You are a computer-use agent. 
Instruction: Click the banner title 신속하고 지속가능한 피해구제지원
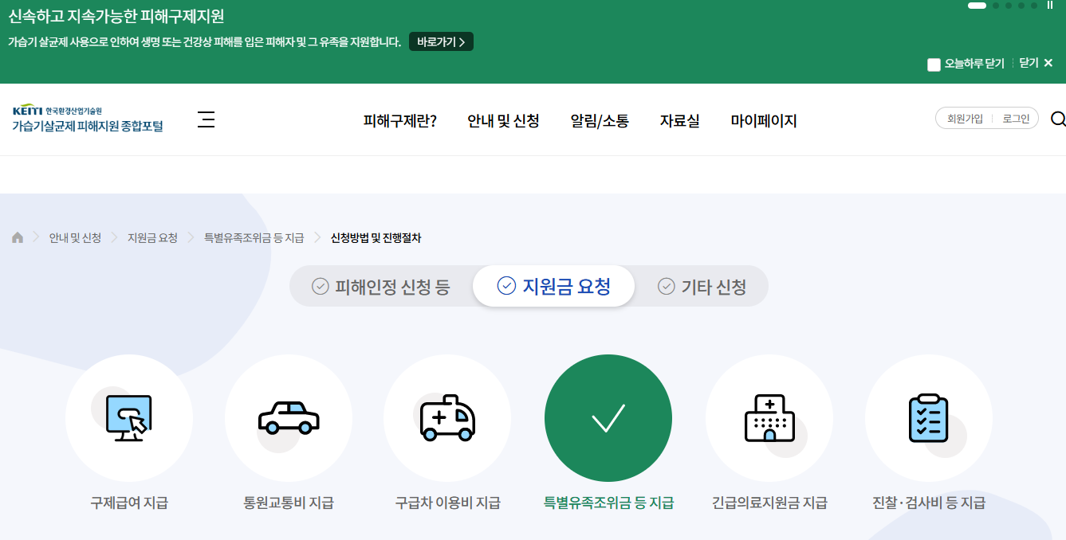(116, 16)
